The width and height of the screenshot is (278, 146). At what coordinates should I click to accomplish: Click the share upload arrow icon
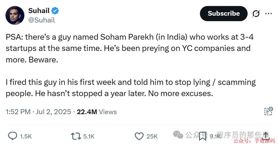tap(266, 136)
